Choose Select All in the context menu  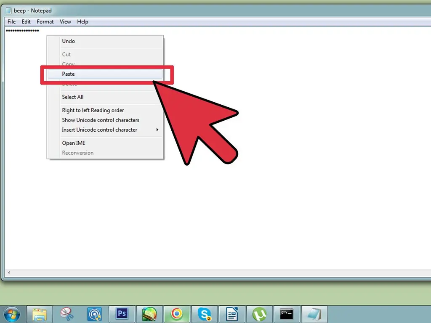pos(105,97)
